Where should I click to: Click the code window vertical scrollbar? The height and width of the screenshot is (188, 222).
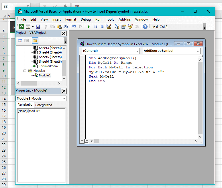tap(201, 97)
